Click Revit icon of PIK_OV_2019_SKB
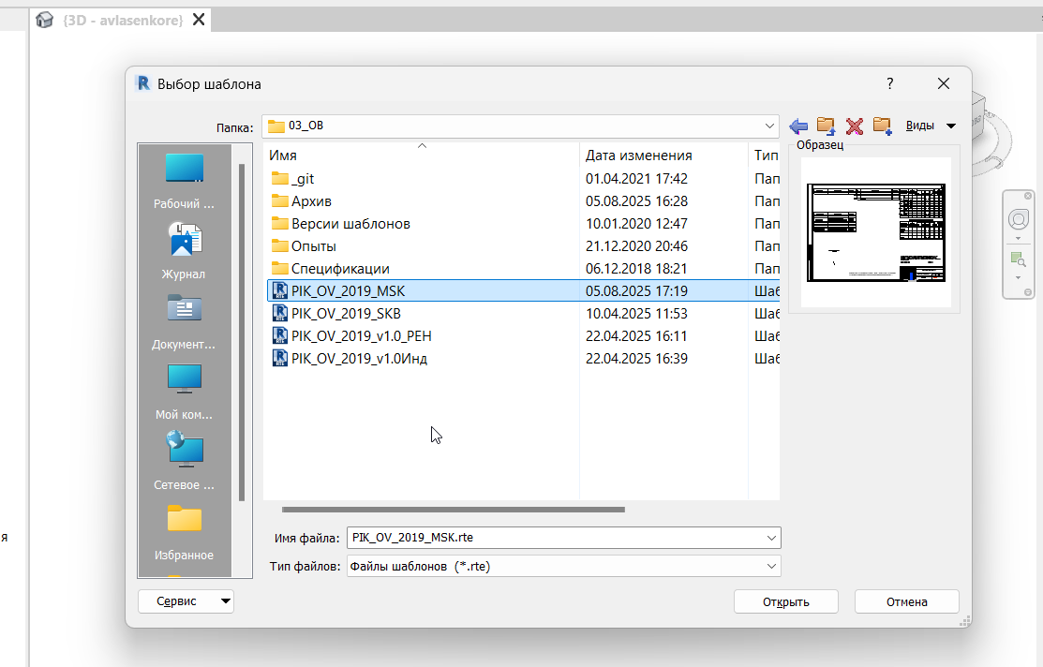 [280, 313]
